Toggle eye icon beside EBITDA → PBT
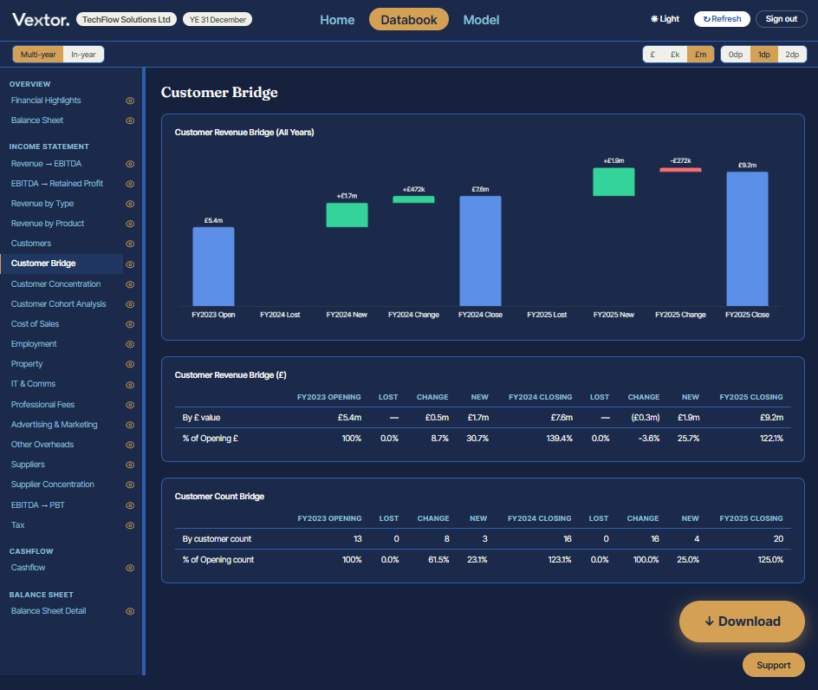This screenshot has height=690, width=818. point(131,505)
